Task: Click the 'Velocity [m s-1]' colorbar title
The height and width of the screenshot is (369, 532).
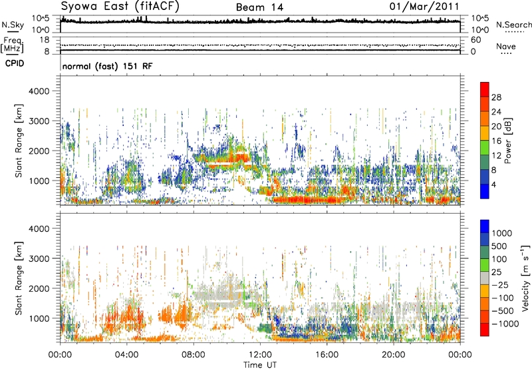Action: pos(525,278)
